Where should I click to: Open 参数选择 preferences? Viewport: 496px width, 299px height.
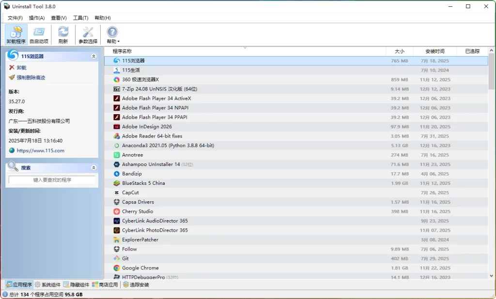(x=87, y=34)
